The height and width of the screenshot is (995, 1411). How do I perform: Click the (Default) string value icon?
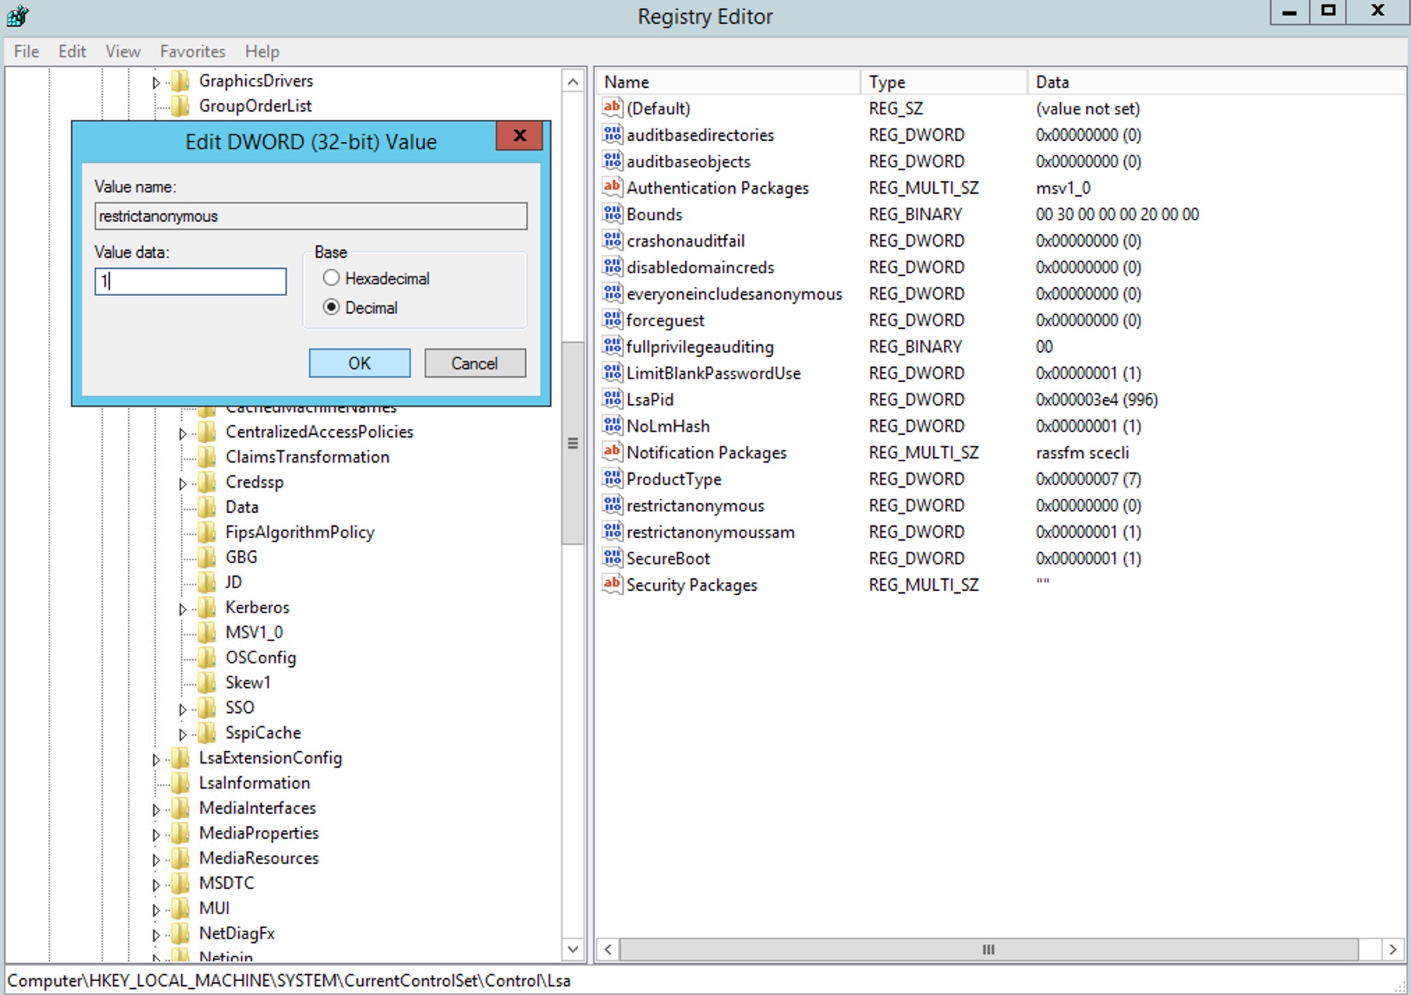(612, 108)
